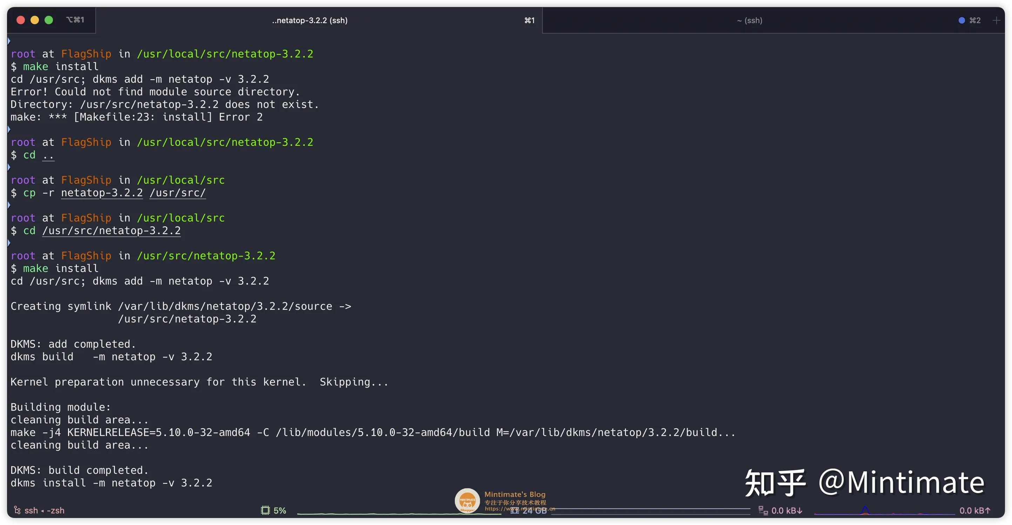
Task: Click the underlined /usr/src/netatop-3.2.2 cd path
Action: coord(112,231)
